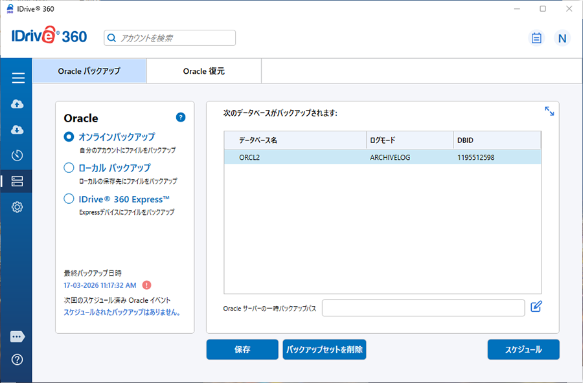Click the Oracle help info icon
This screenshot has height=383, width=583.
click(x=181, y=117)
